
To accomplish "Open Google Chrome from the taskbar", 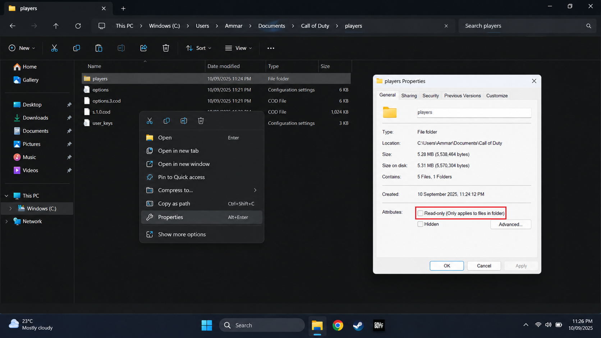I will pos(338,325).
